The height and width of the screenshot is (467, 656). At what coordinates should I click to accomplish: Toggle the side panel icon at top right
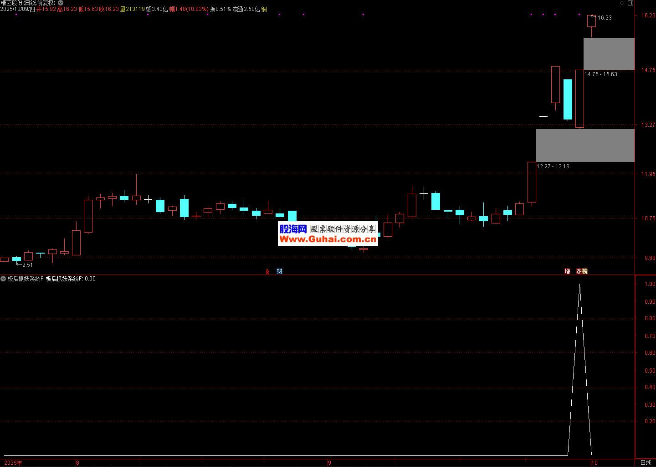pyautogui.click(x=630, y=3)
